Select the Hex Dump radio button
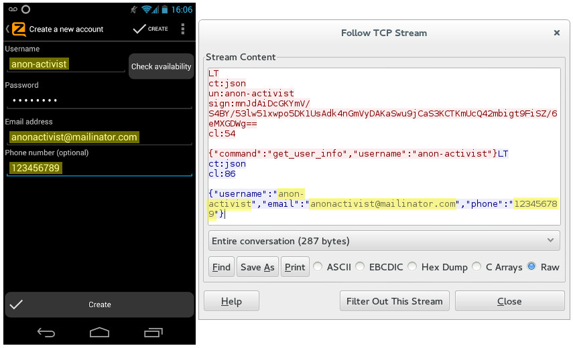The width and height of the screenshot is (573, 348). point(412,267)
